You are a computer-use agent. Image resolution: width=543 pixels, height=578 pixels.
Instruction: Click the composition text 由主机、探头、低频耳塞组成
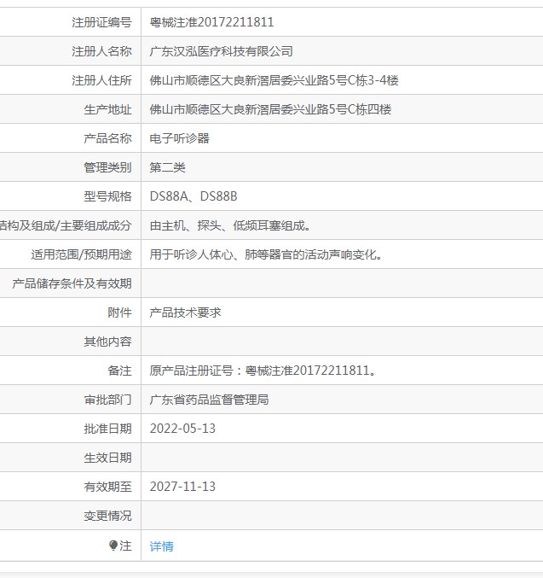(x=229, y=225)
